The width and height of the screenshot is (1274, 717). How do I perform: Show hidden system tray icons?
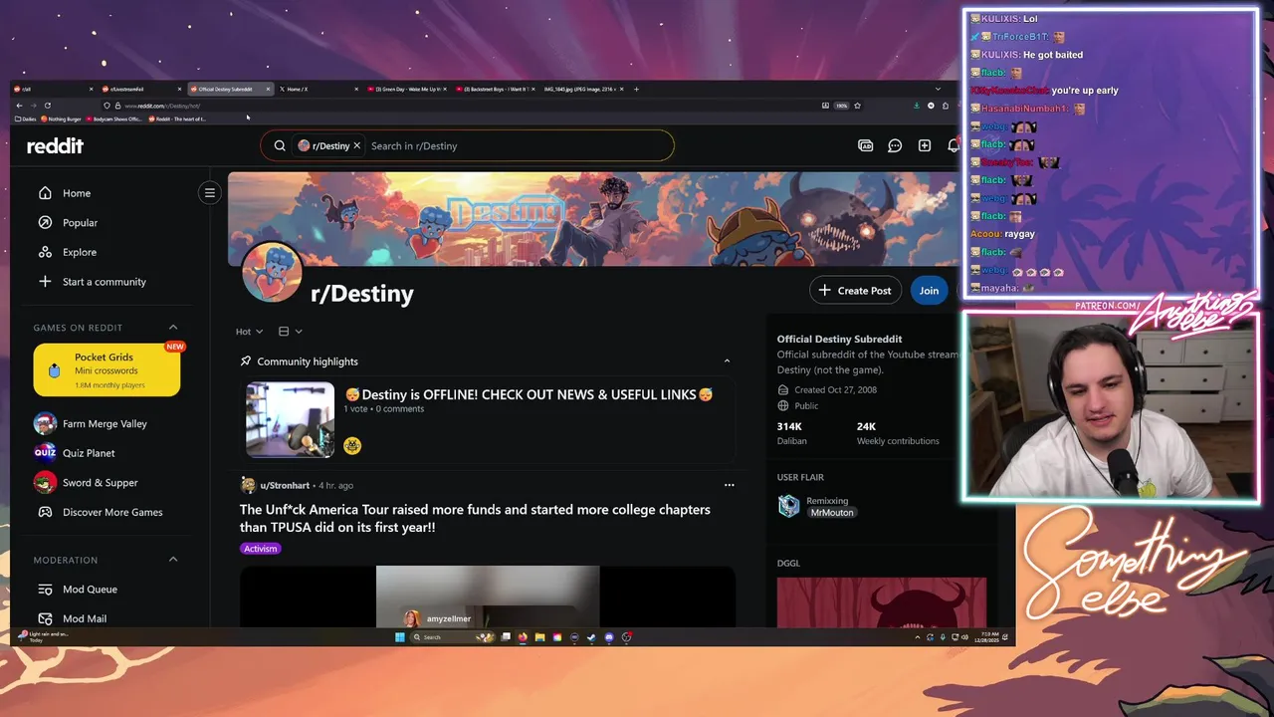[x=918, y=637]
